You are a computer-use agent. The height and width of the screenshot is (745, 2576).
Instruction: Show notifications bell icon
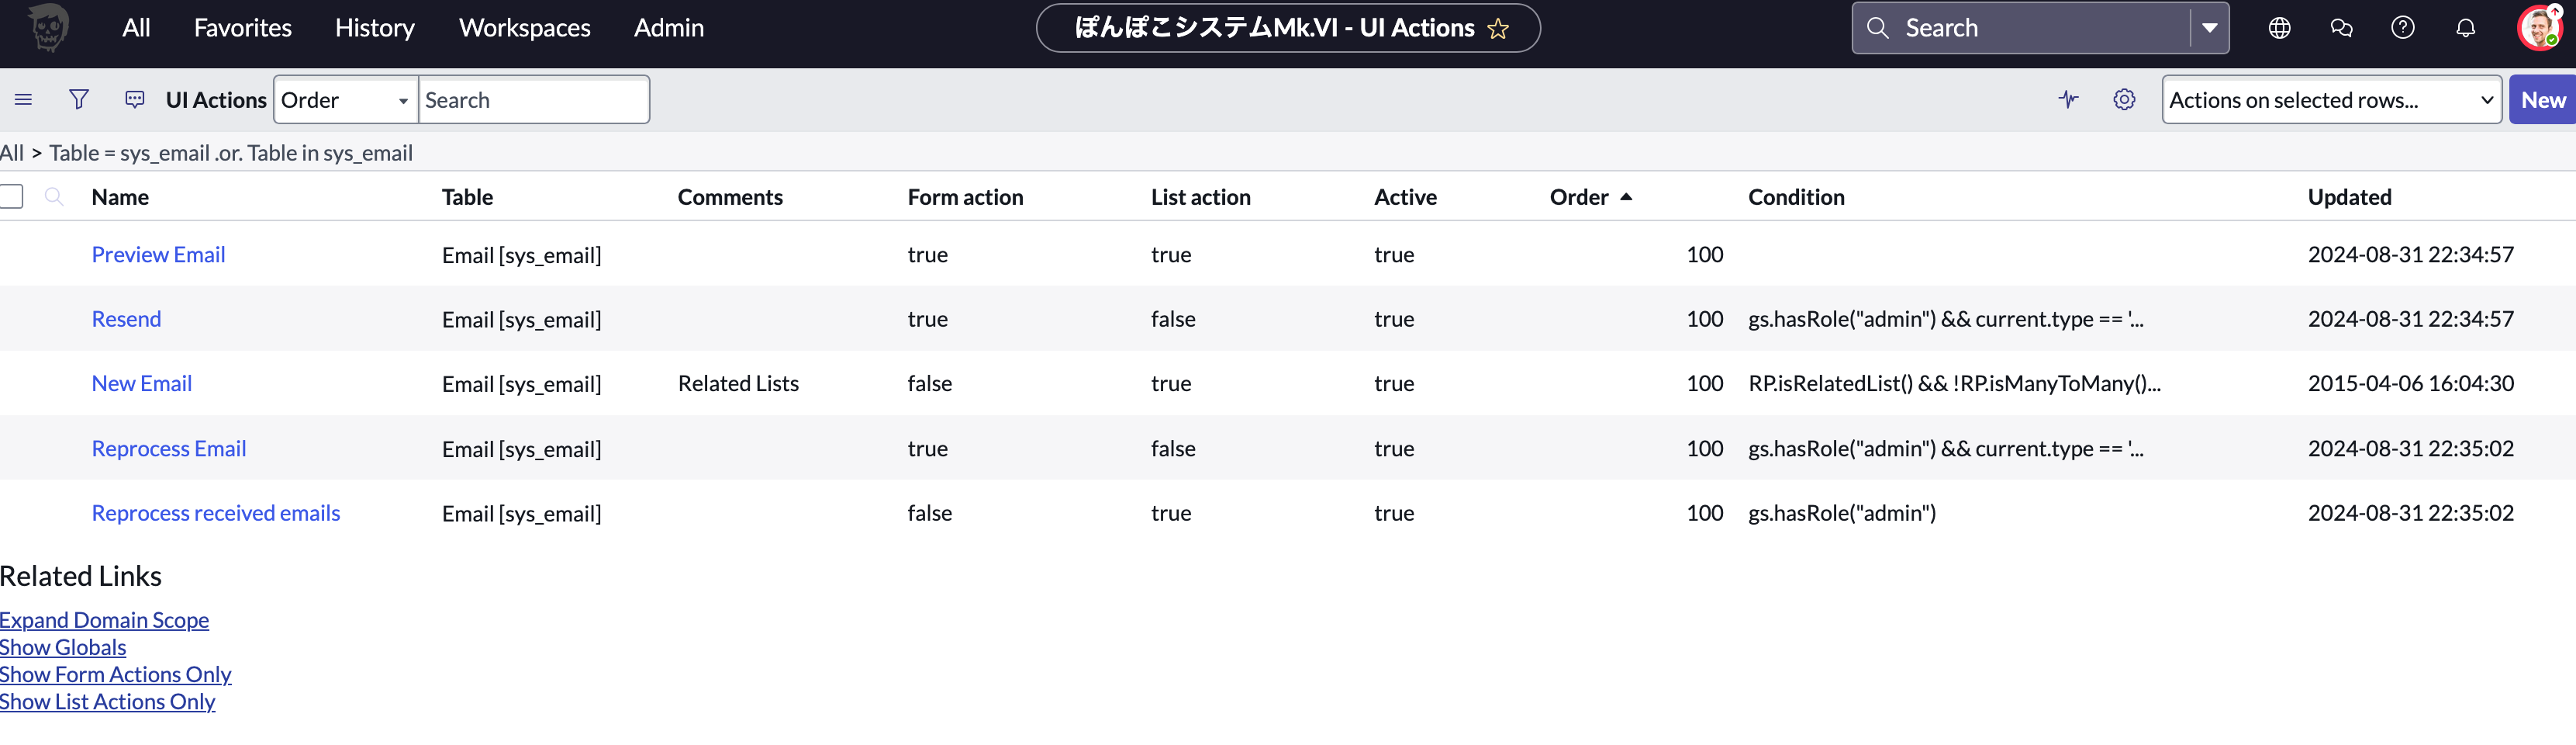pyautogui.click(x=2465, y=28)
